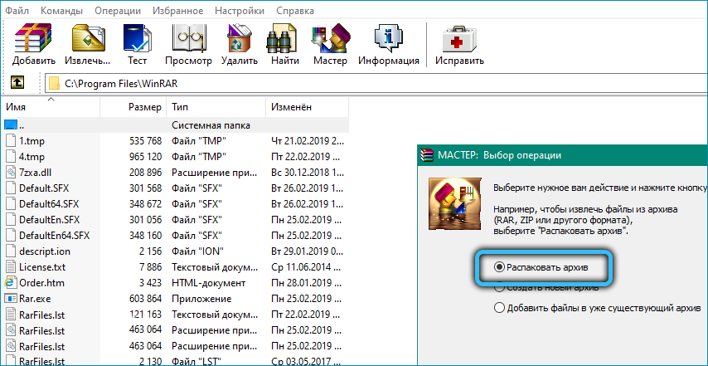Viewport: 708px width, 366px height.
Task: Click the size value 121 163
Action: [145, 315]
